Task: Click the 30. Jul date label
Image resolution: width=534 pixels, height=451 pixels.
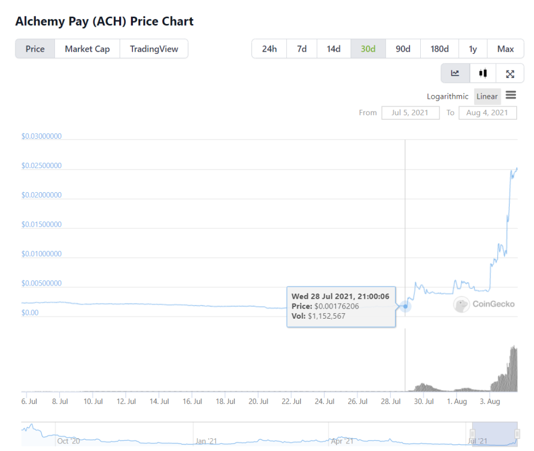Action: pyautogui.click(x=424, y=402)
